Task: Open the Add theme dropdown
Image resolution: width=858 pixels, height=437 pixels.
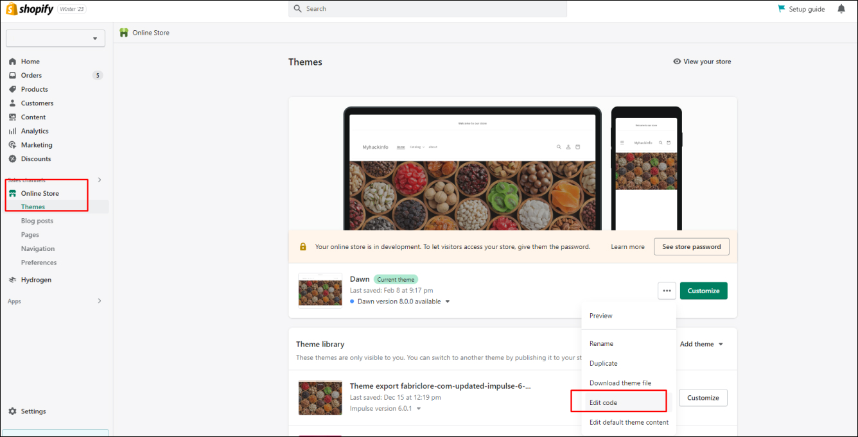Action: (x=701, y=344)
